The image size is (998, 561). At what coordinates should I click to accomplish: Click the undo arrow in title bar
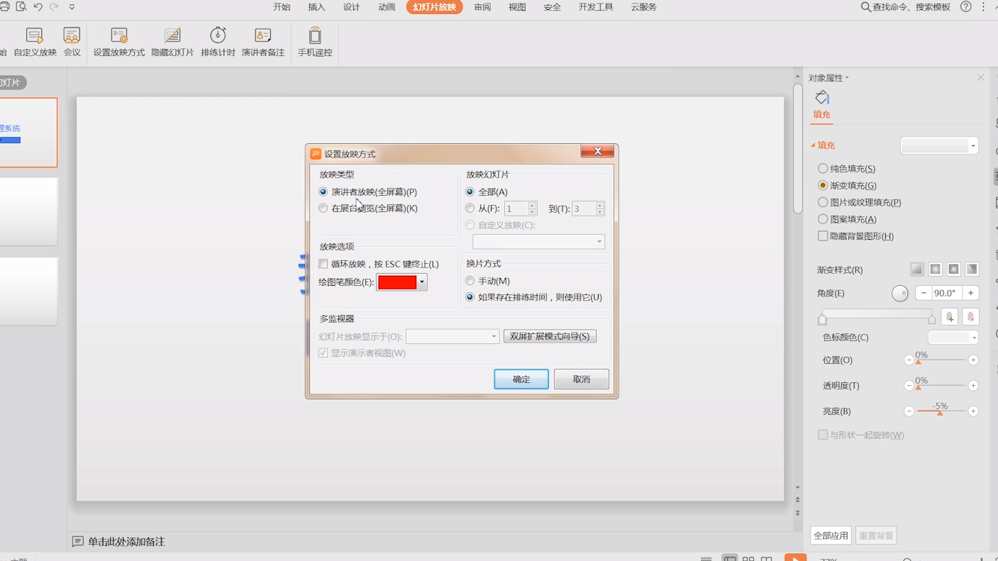(38, 7)
